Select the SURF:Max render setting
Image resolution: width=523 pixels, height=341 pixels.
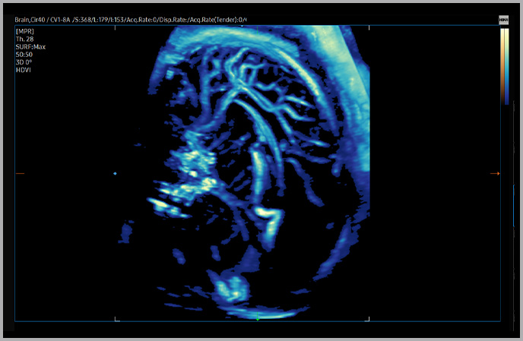(x=30, y=46)
